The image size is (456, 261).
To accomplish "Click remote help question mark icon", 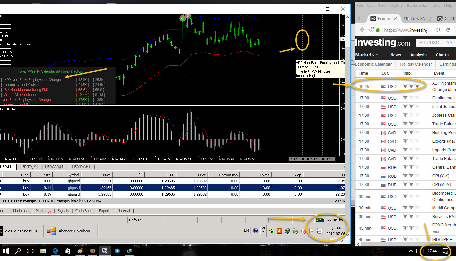I will 256,230.
